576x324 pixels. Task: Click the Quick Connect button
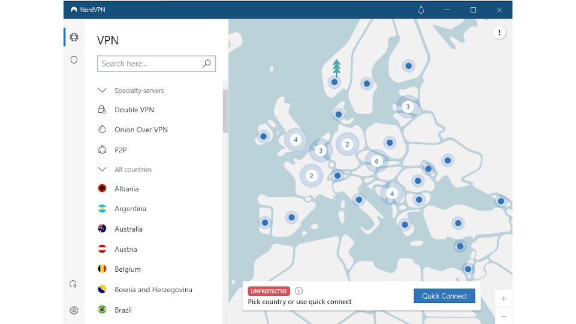[x=445, y=296]
